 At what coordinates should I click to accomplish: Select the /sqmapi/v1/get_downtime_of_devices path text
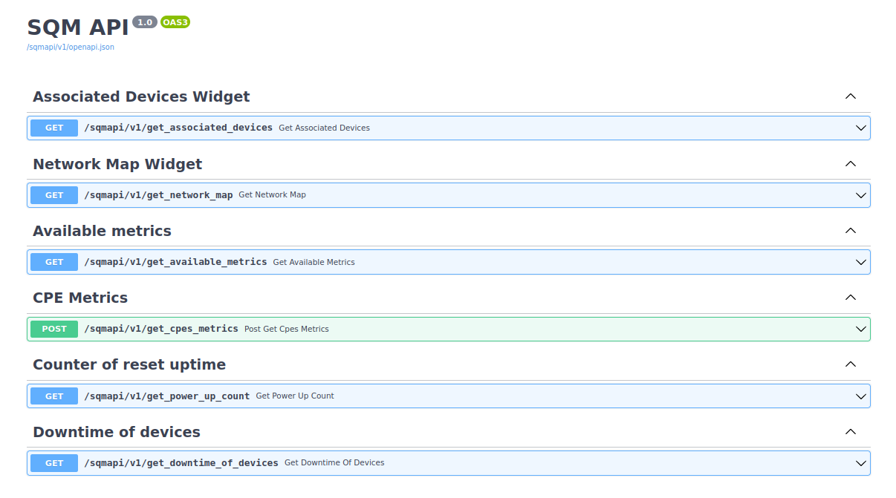(181, 463)
